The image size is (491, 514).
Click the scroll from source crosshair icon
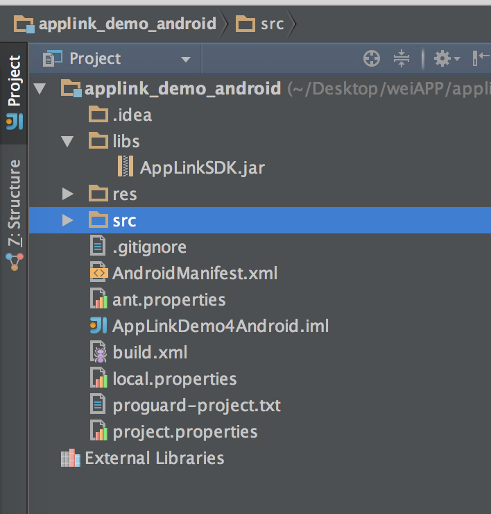click(x=372, y=59)
